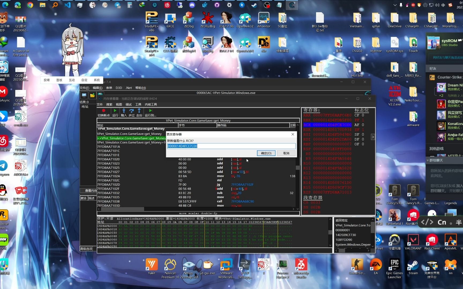Click the Discord icon in the taskbar

coord(192,5)
